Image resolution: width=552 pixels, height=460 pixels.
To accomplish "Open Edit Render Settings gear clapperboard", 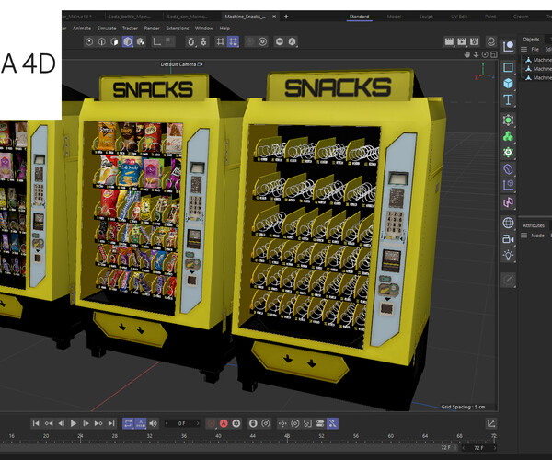I will tap(474, 41).
